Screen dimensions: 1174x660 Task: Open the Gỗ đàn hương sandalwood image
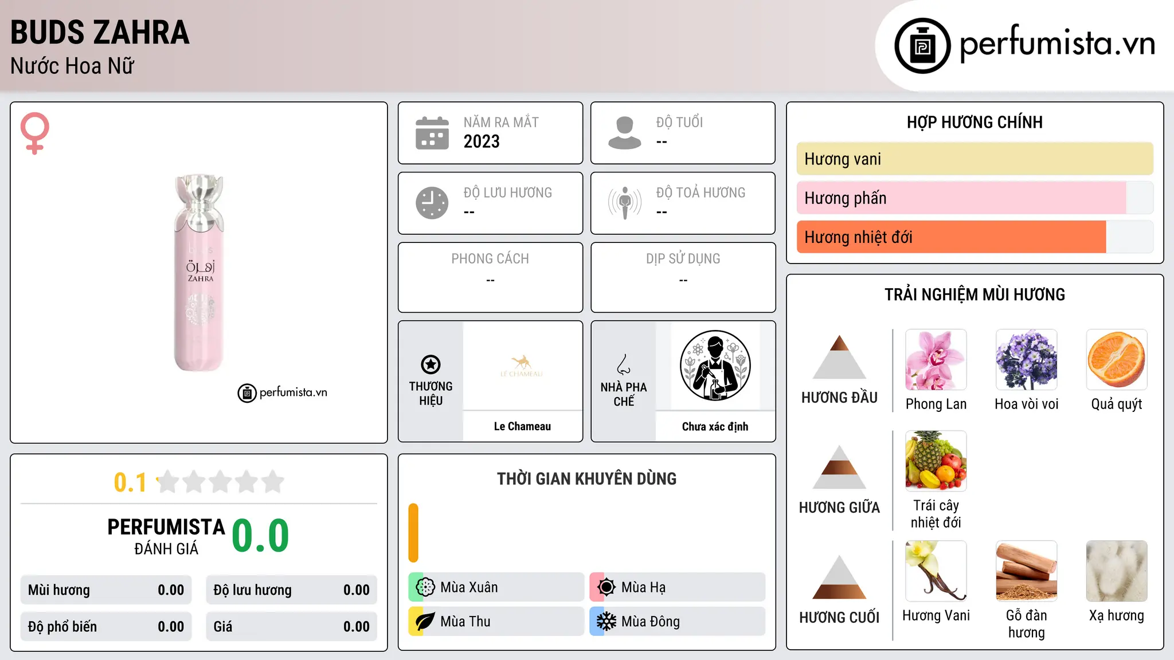(x=1027, y=571)
